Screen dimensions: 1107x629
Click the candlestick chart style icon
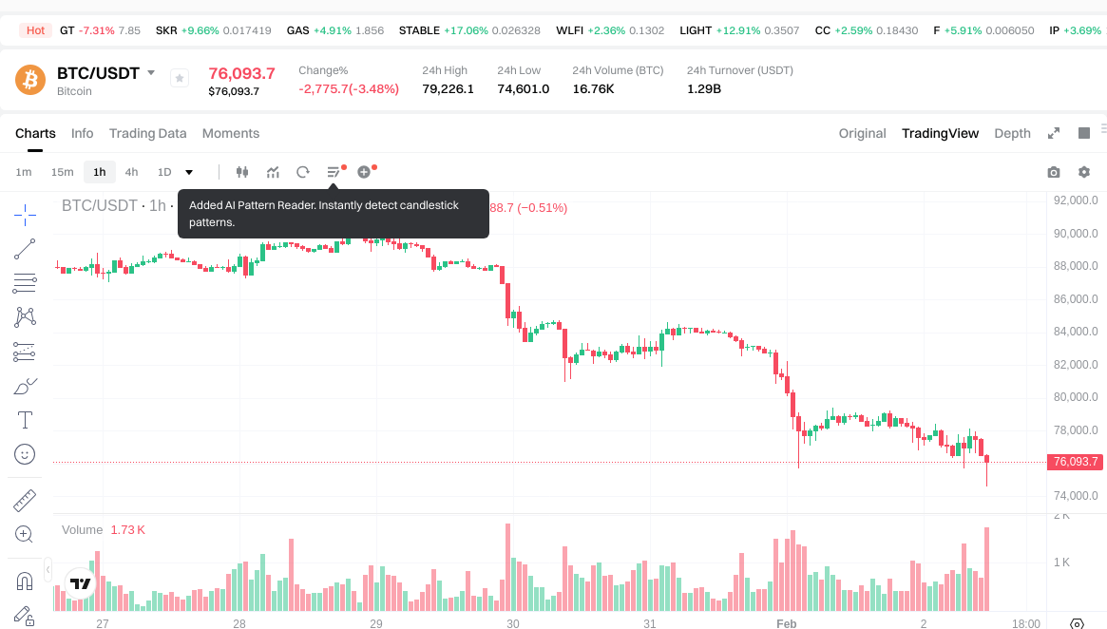point(242,172)
